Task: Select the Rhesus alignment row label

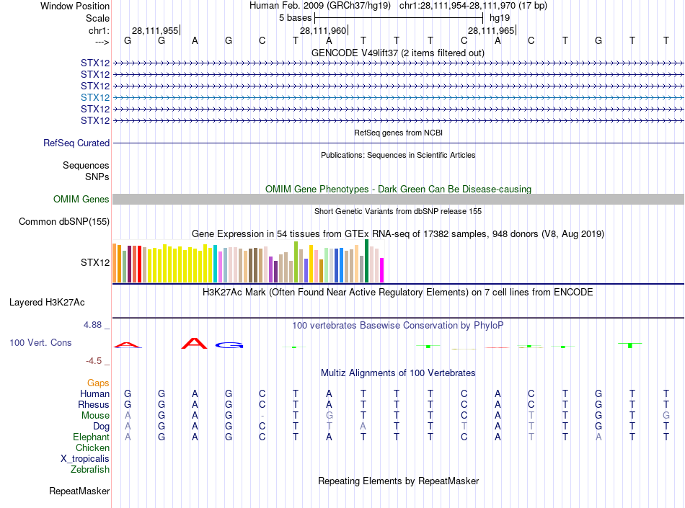Action: (x=94, y=405)
